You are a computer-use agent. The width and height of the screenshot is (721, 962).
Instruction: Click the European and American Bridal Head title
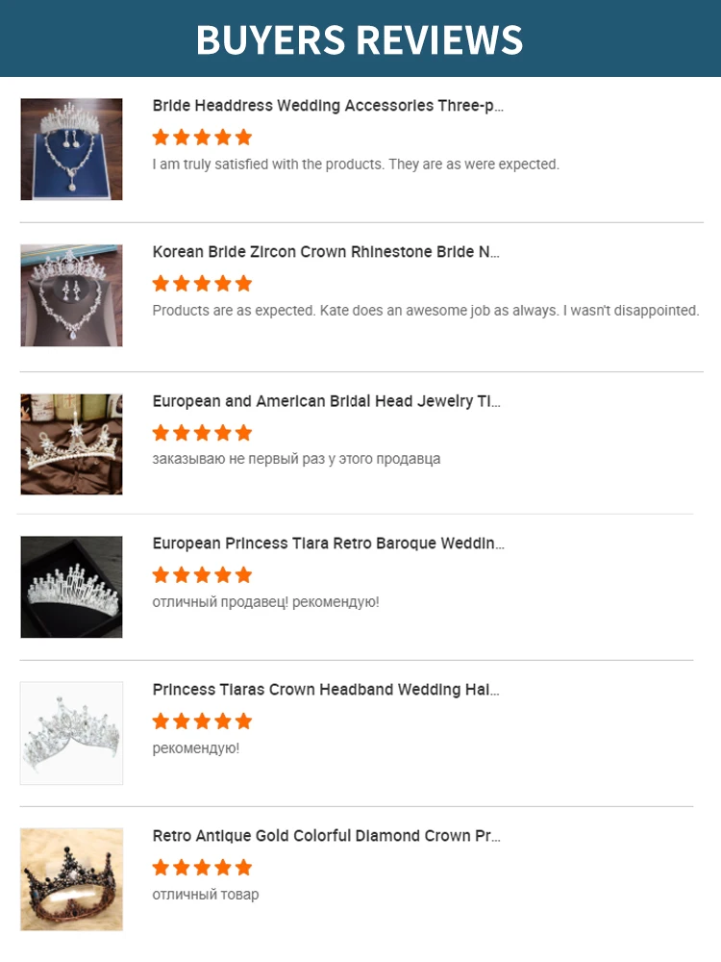coord(326,401)
